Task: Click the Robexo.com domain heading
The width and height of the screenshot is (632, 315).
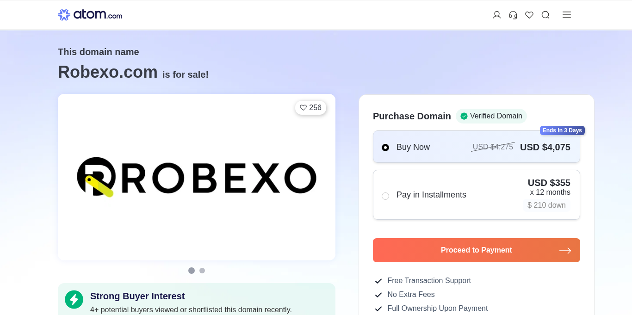Action: point(108,72)
